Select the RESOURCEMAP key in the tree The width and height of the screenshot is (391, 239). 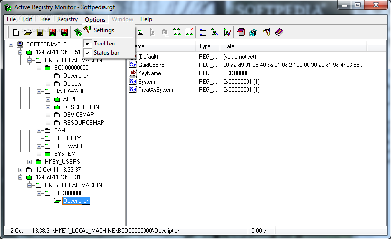coord(84,123)
